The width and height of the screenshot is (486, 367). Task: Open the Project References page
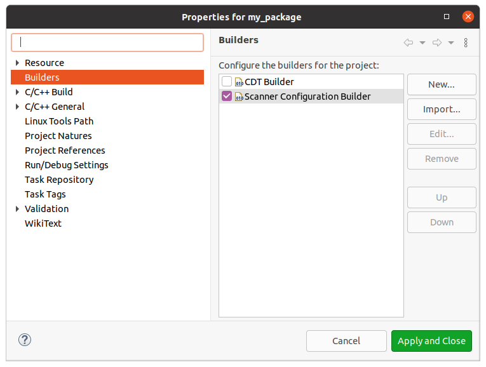point(65,150)
